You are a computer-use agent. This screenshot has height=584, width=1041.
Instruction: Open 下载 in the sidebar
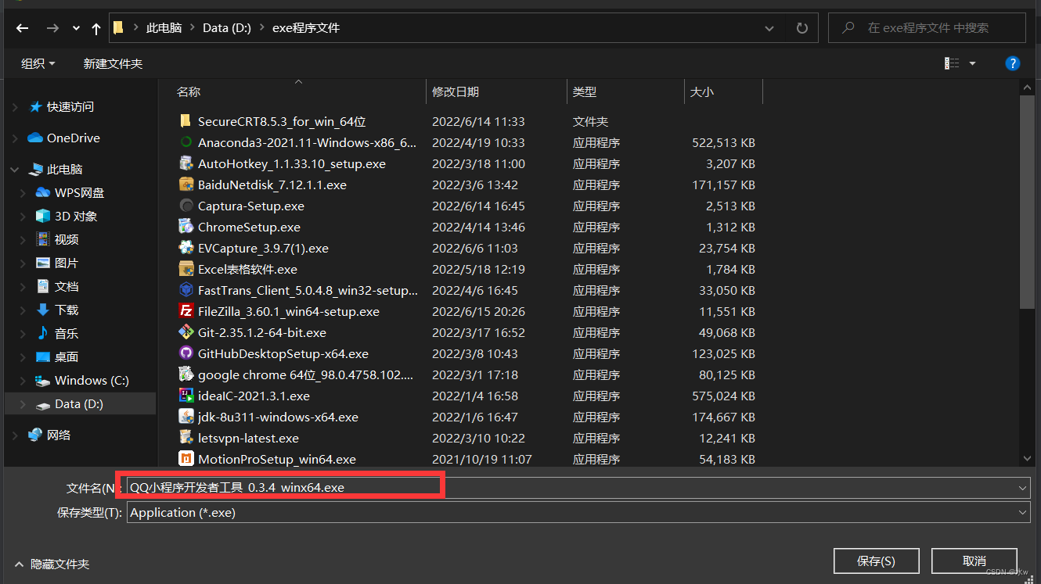tap(67, 310)
